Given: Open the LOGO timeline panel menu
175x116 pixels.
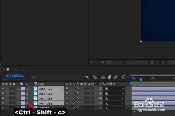Looking at the screenshot, I should point(23,70).
